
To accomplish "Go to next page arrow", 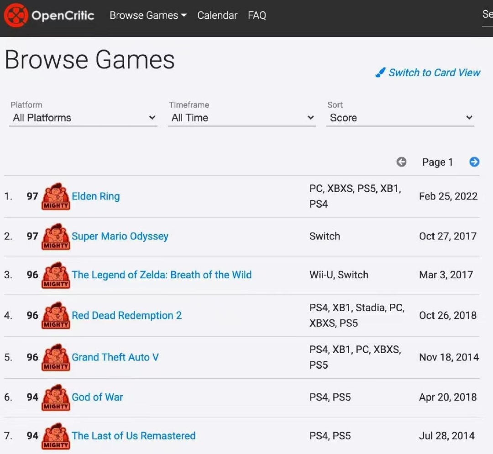I will tap(474, 162).
